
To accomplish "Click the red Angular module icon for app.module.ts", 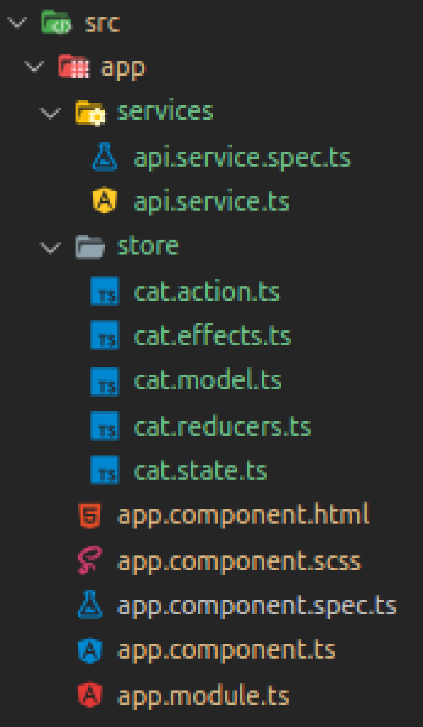I will coord(90,694).
